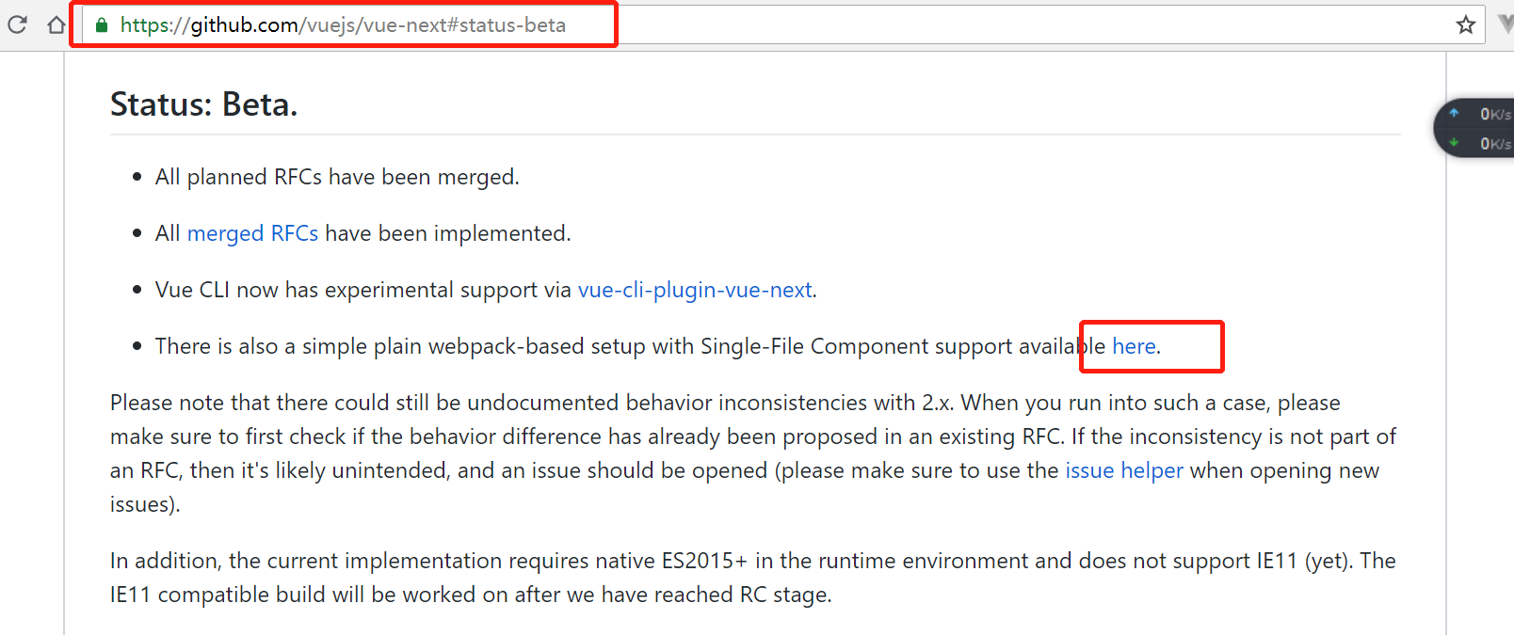Click the green download arrow in speed widget
Image resolution: width=1514 pixels, height=635 pixels.
1454,143
